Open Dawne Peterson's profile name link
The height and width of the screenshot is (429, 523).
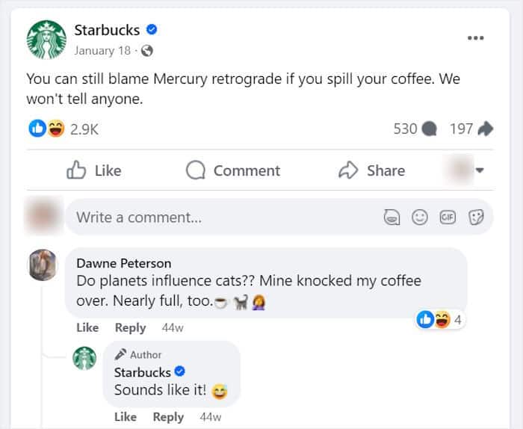(x=123, y=262)
